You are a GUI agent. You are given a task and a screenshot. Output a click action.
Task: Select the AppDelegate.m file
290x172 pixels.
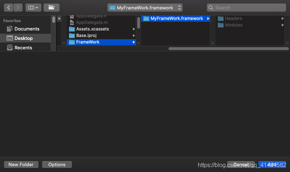pos(101,22)
